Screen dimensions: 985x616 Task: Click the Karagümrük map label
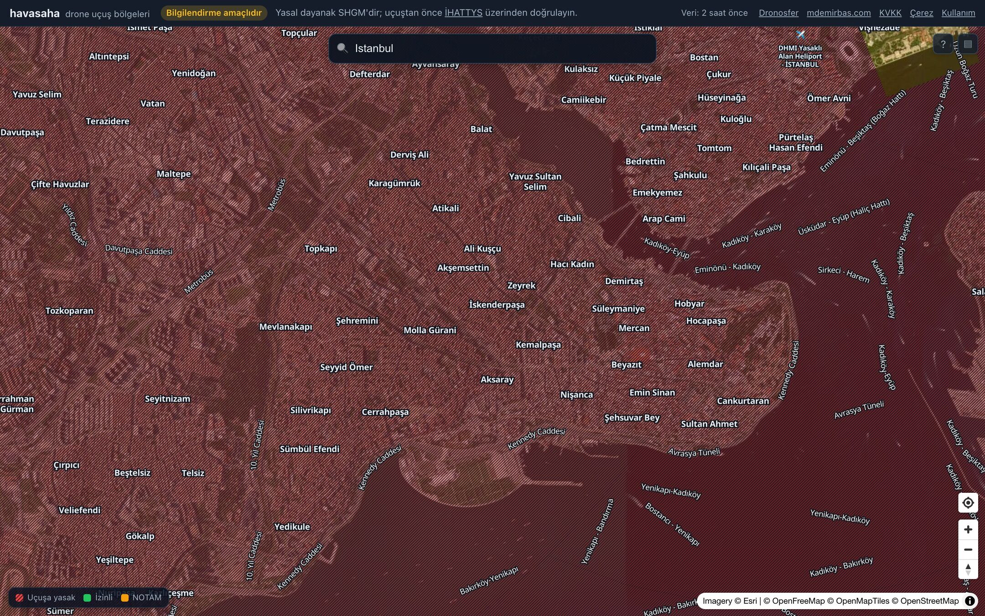pyautogui.click(x=394, y=183)
